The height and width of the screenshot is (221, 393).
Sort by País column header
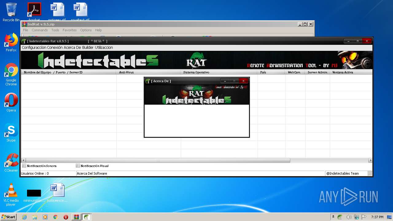pos(271,72)
